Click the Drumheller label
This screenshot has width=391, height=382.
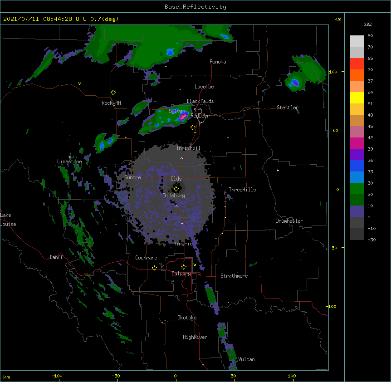(289, 221)
